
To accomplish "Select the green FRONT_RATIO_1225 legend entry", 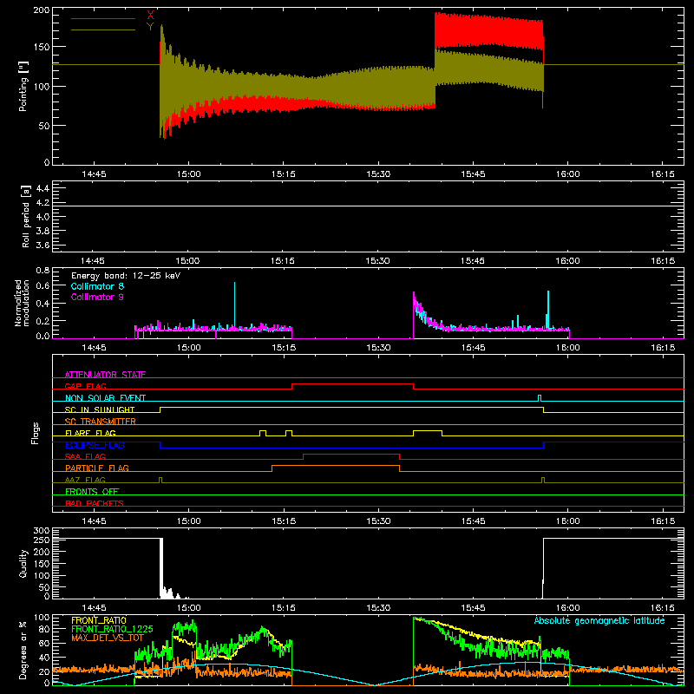I will [113, 629].
